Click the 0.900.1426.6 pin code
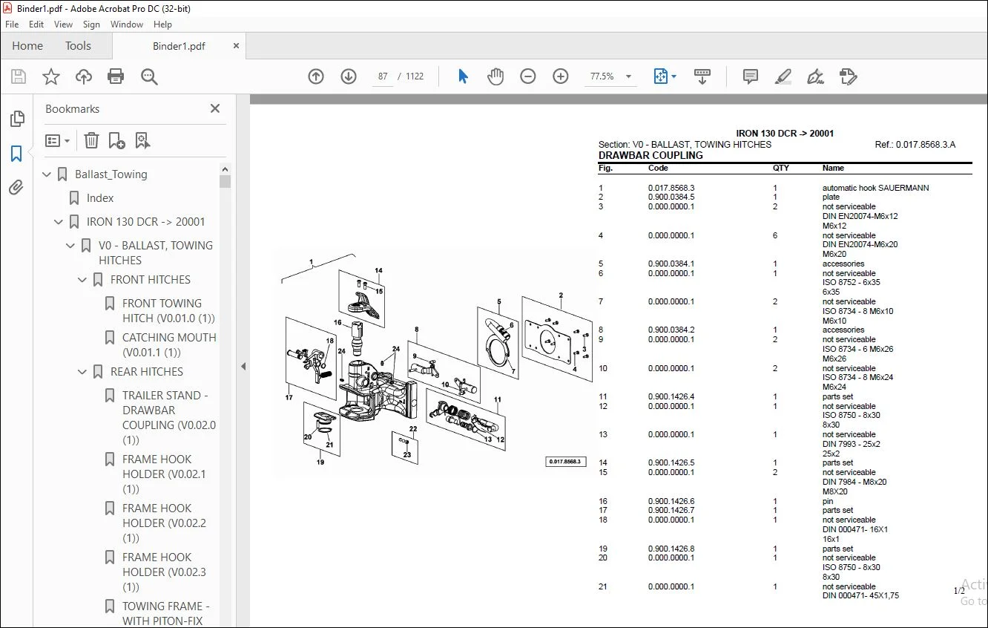Viewport: 988px width, 628px height. [671, 502]
